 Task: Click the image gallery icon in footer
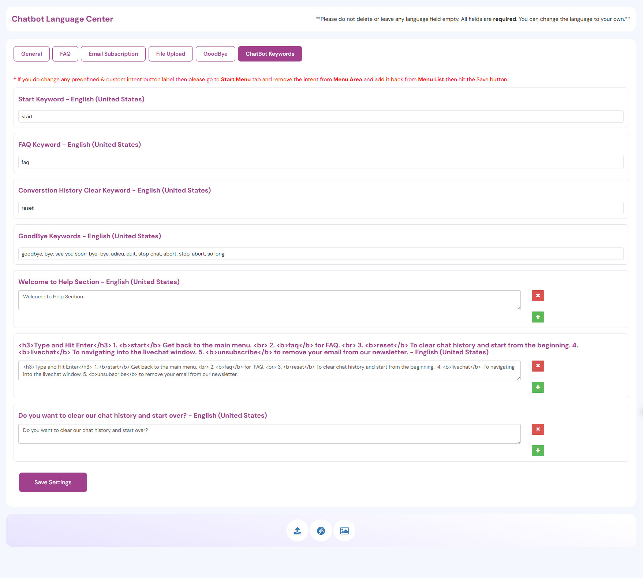[344, 530]
